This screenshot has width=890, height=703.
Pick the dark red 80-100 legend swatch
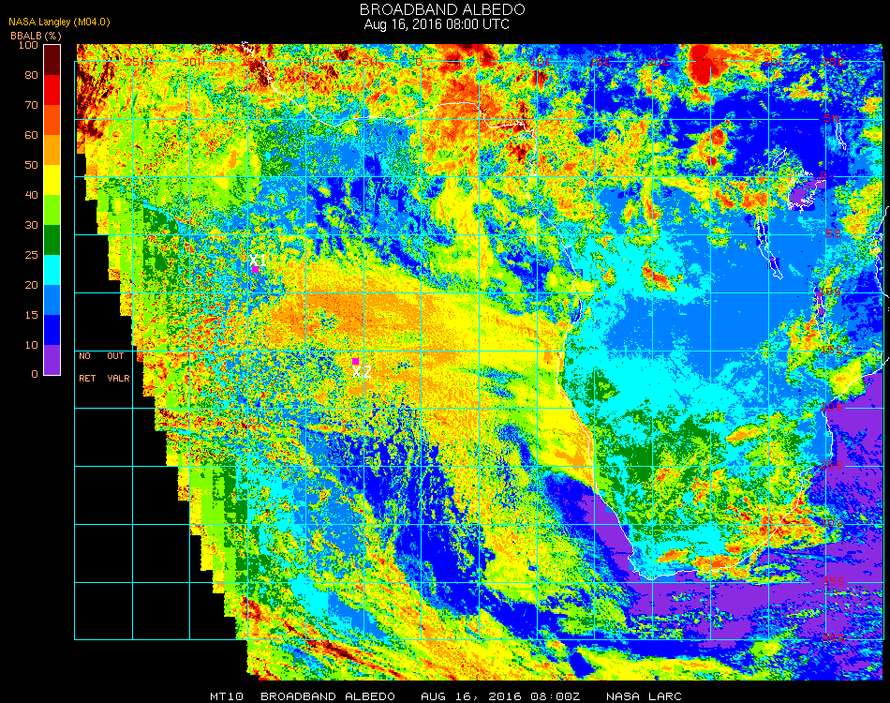coord(52,60)
